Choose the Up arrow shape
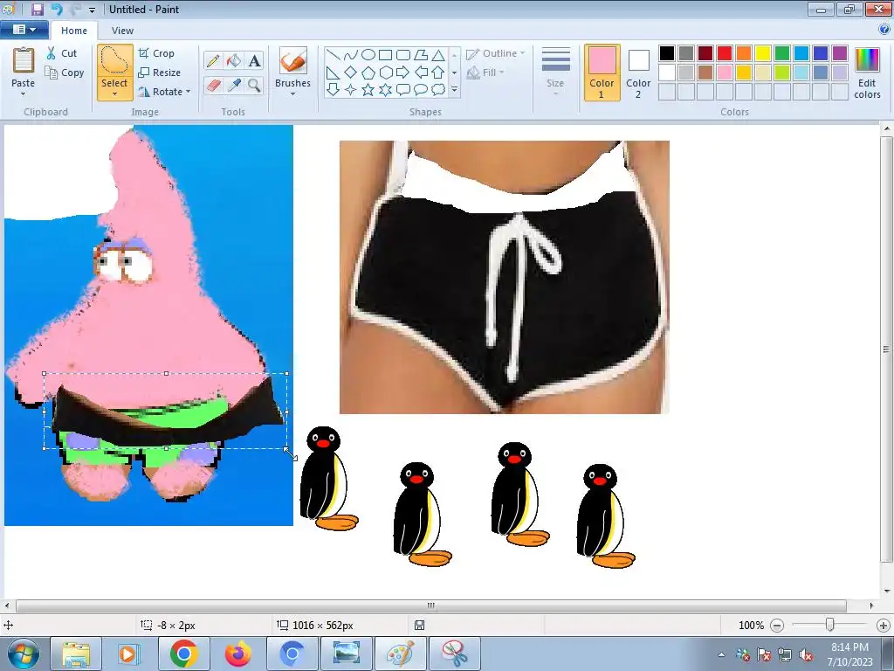 coord(438,73)
